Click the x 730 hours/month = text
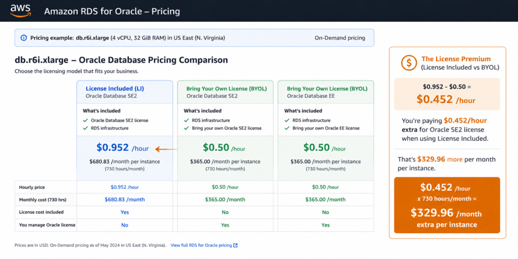This screenshot has height=259, width=518. 447,199
